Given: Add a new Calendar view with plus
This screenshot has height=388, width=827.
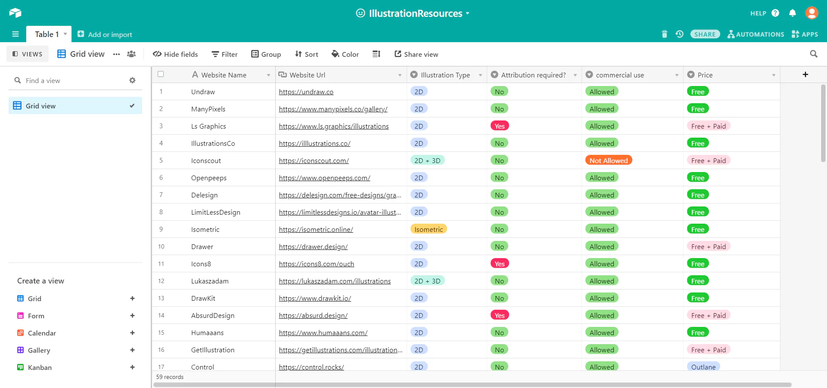Looking at the screenshot, I should pyautogui.click(x=132, y=333).
